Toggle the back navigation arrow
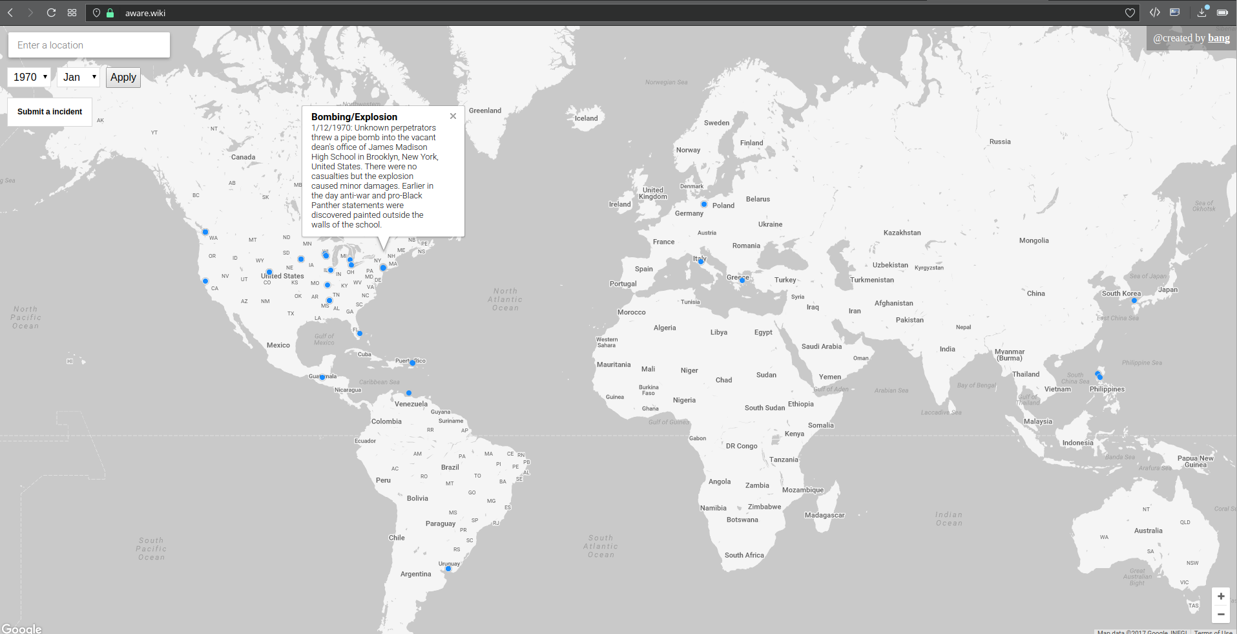This screenshot has height=634, width=1237. pos(10,12)
